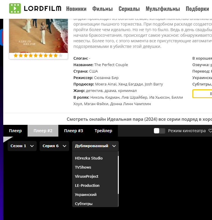Click the country value США

pos(94,71)
